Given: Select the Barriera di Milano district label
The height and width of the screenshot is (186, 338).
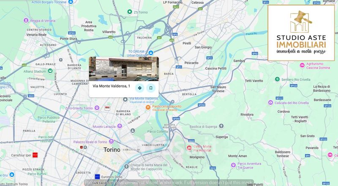Looking at the screenshot, I should click(123, 112).
